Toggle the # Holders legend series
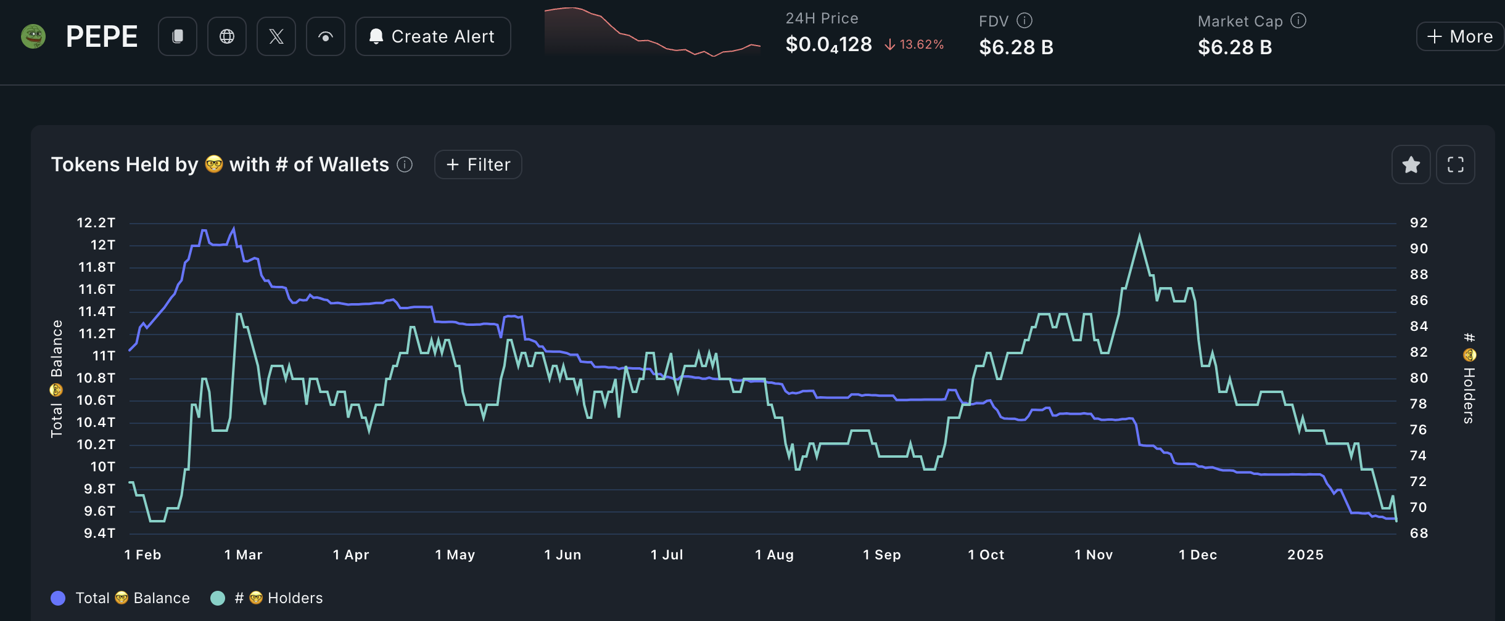Screen dimensions: 1505x621 (266, 598)
